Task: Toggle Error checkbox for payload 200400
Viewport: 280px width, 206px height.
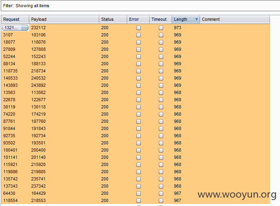Action: click(x=138, y=150)
